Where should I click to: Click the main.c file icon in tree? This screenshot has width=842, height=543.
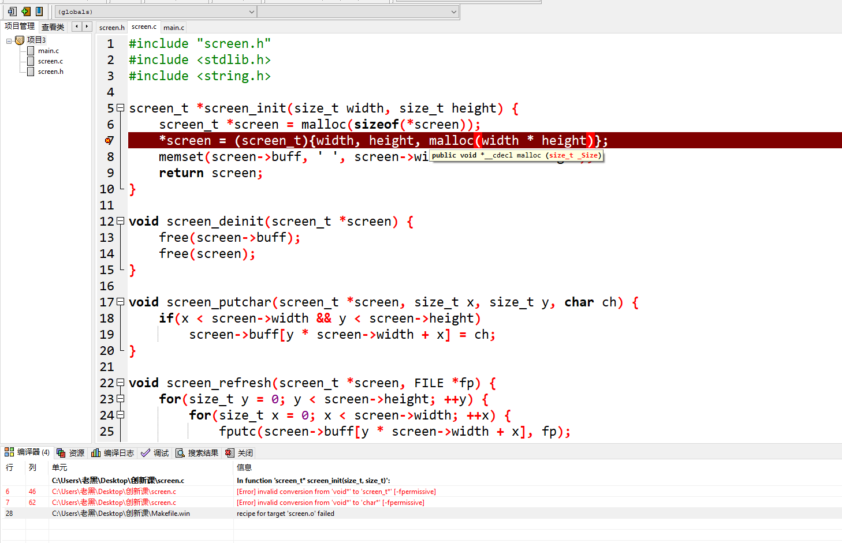click(x=31, y=51)
